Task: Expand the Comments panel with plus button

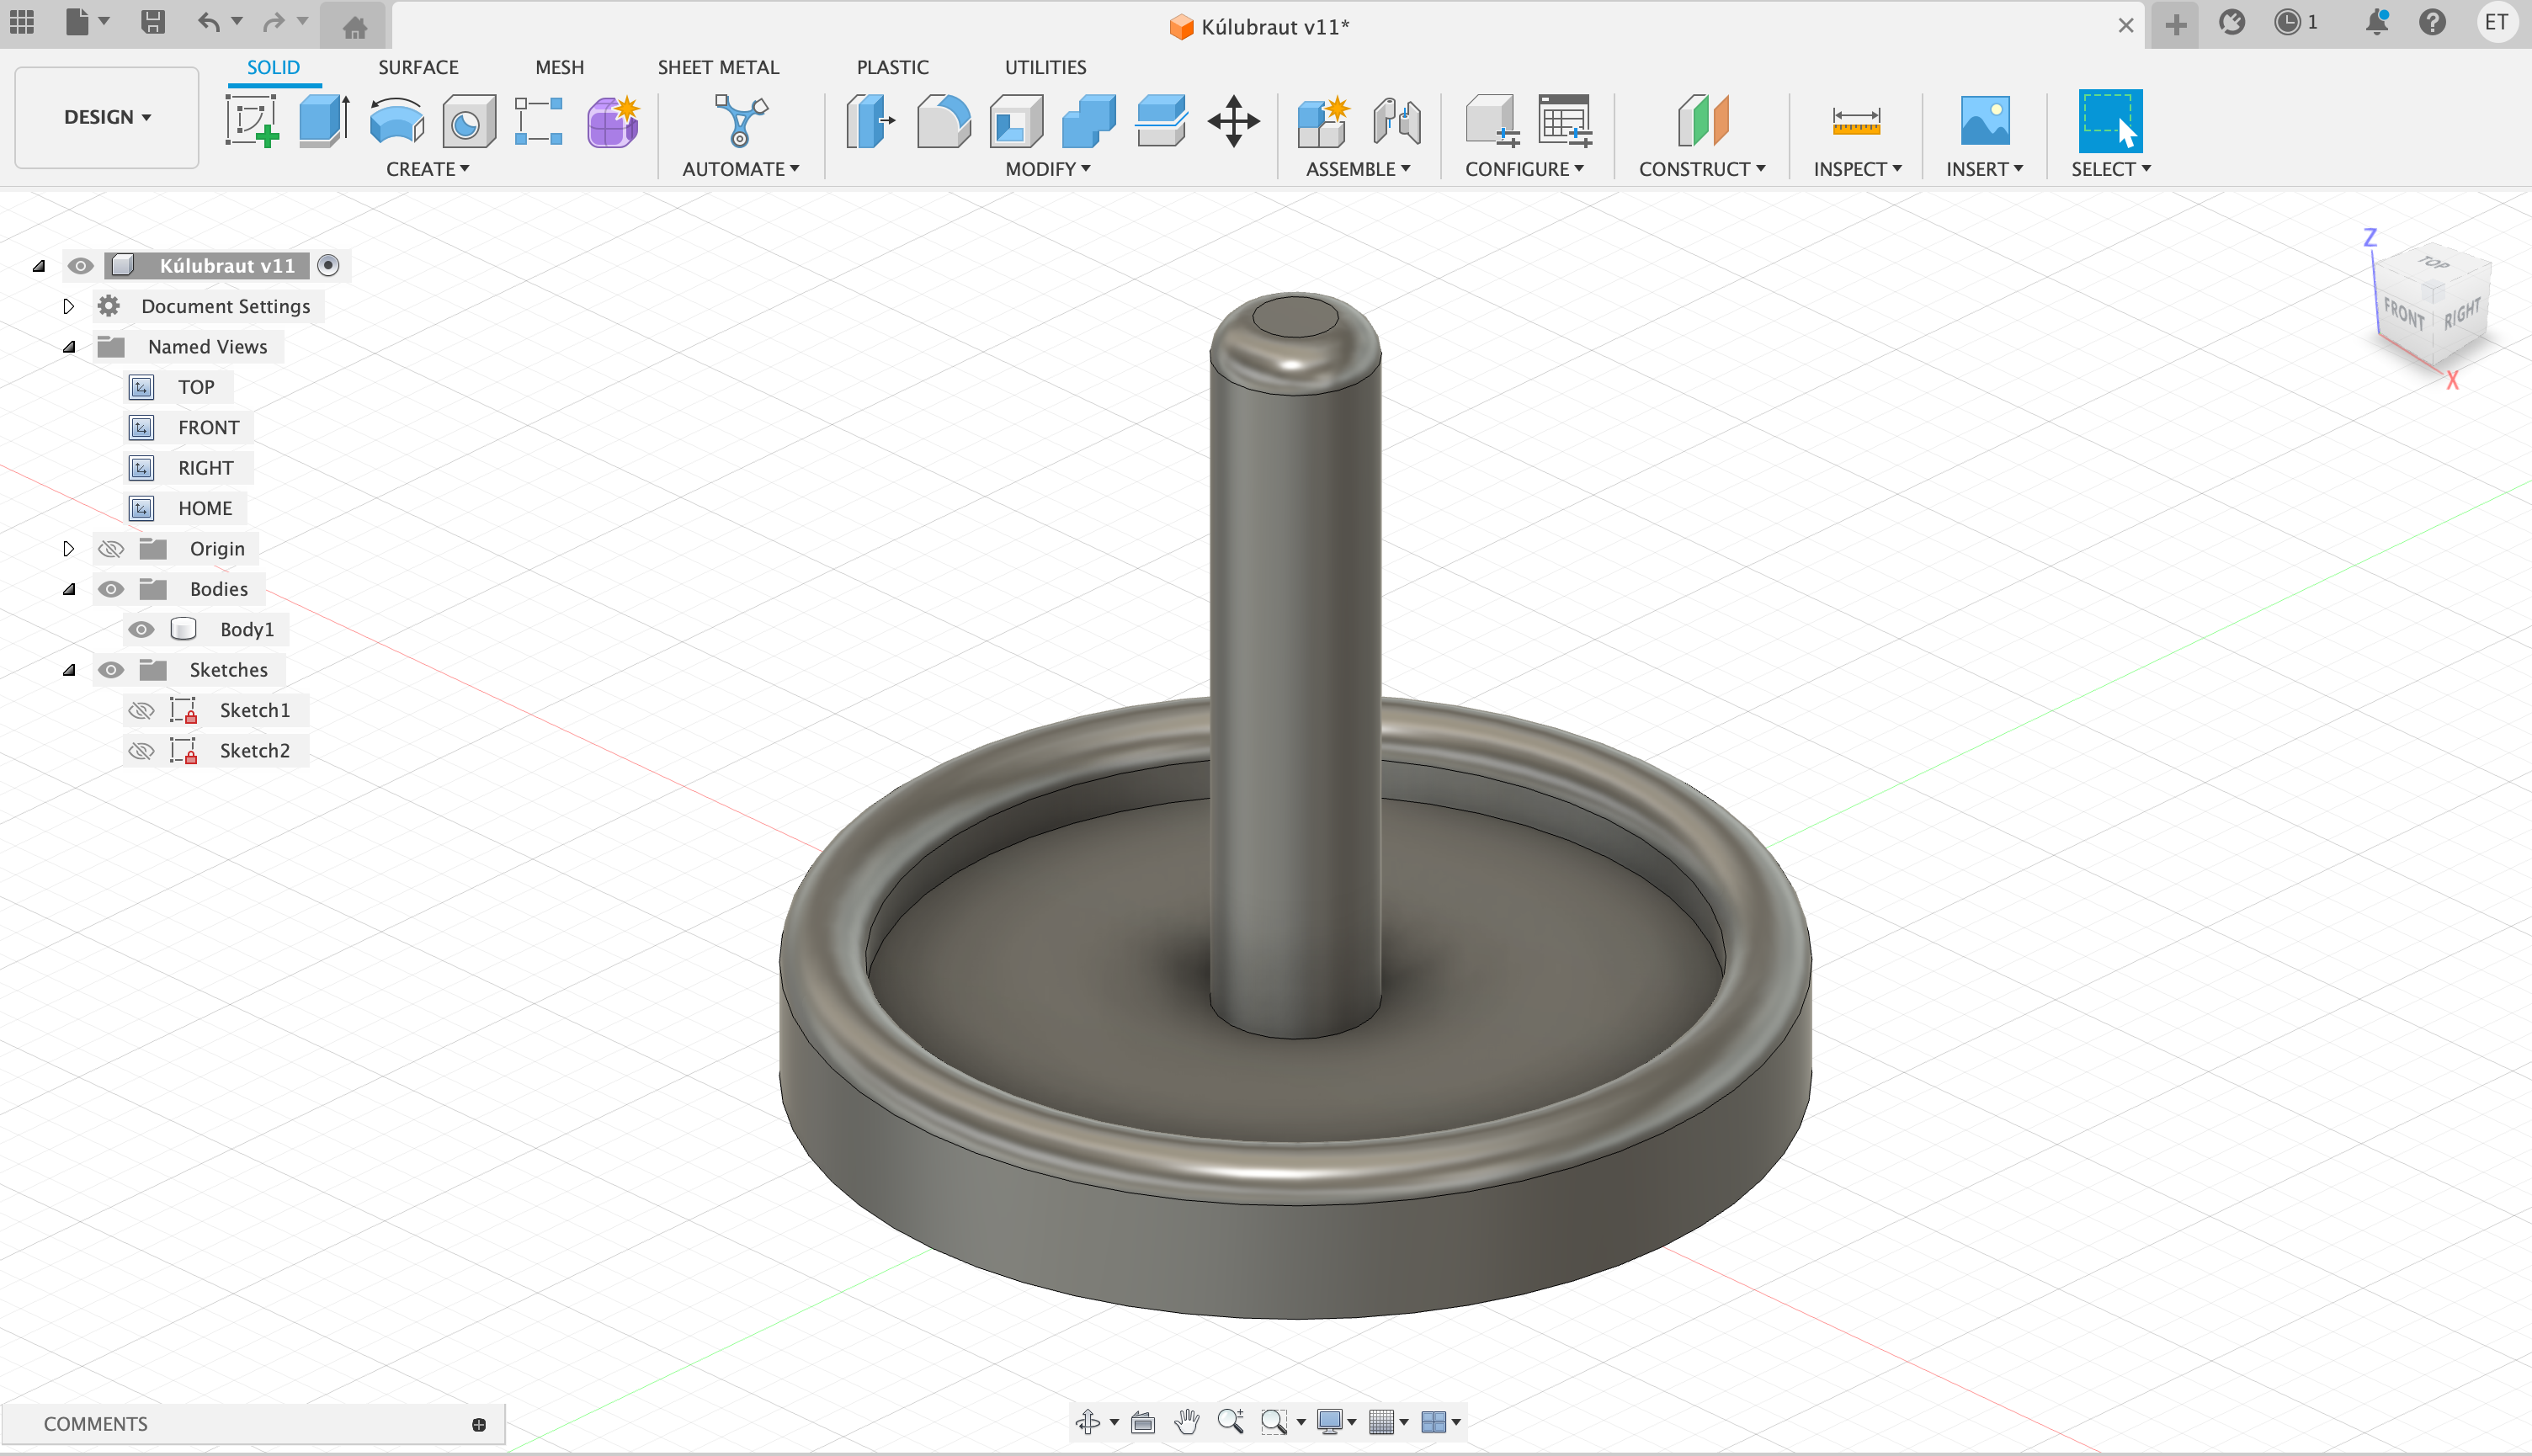Action: (x=479, y=1425)
